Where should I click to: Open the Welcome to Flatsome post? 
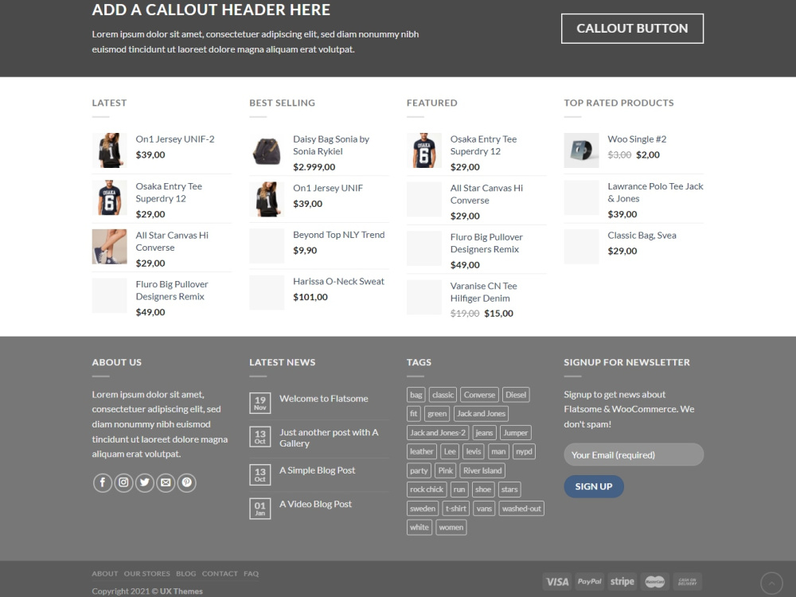[324, 399]
